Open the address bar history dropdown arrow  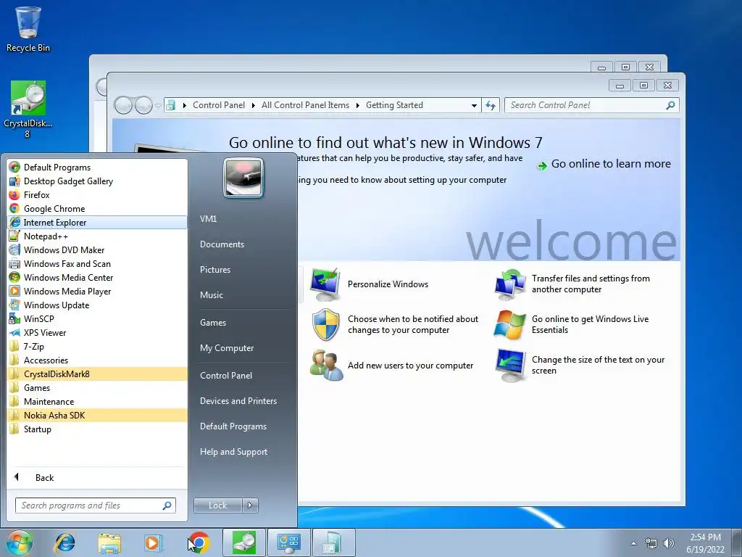click(x=474, y=105)
